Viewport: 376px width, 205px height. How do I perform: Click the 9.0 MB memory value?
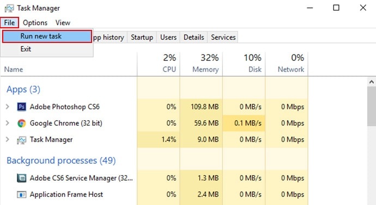(208, 139)
